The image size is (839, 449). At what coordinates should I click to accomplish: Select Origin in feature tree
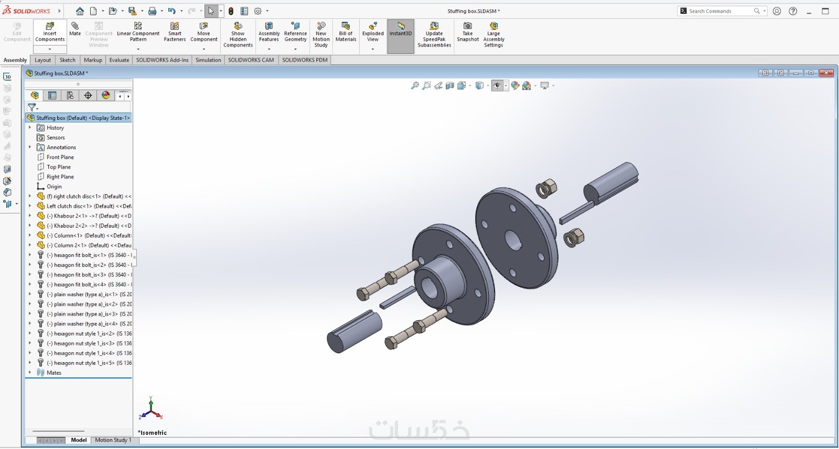pyautogui.click(x=54, y=186)
